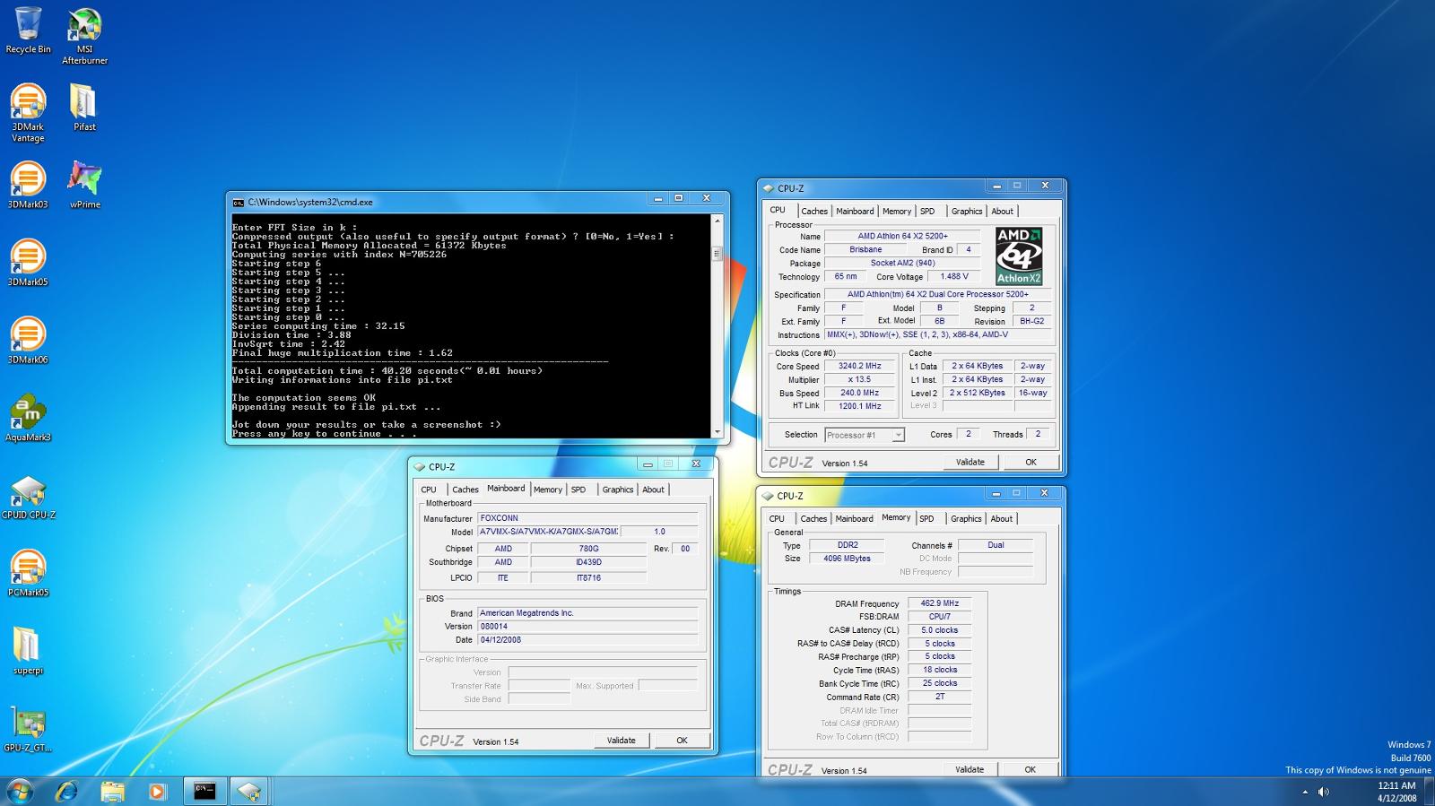Select the 3DMark05 desktop shortcut
Image resolution: width=1435 pixels, height=806 pixels.
pyautogui.click(x=28, y=262)
